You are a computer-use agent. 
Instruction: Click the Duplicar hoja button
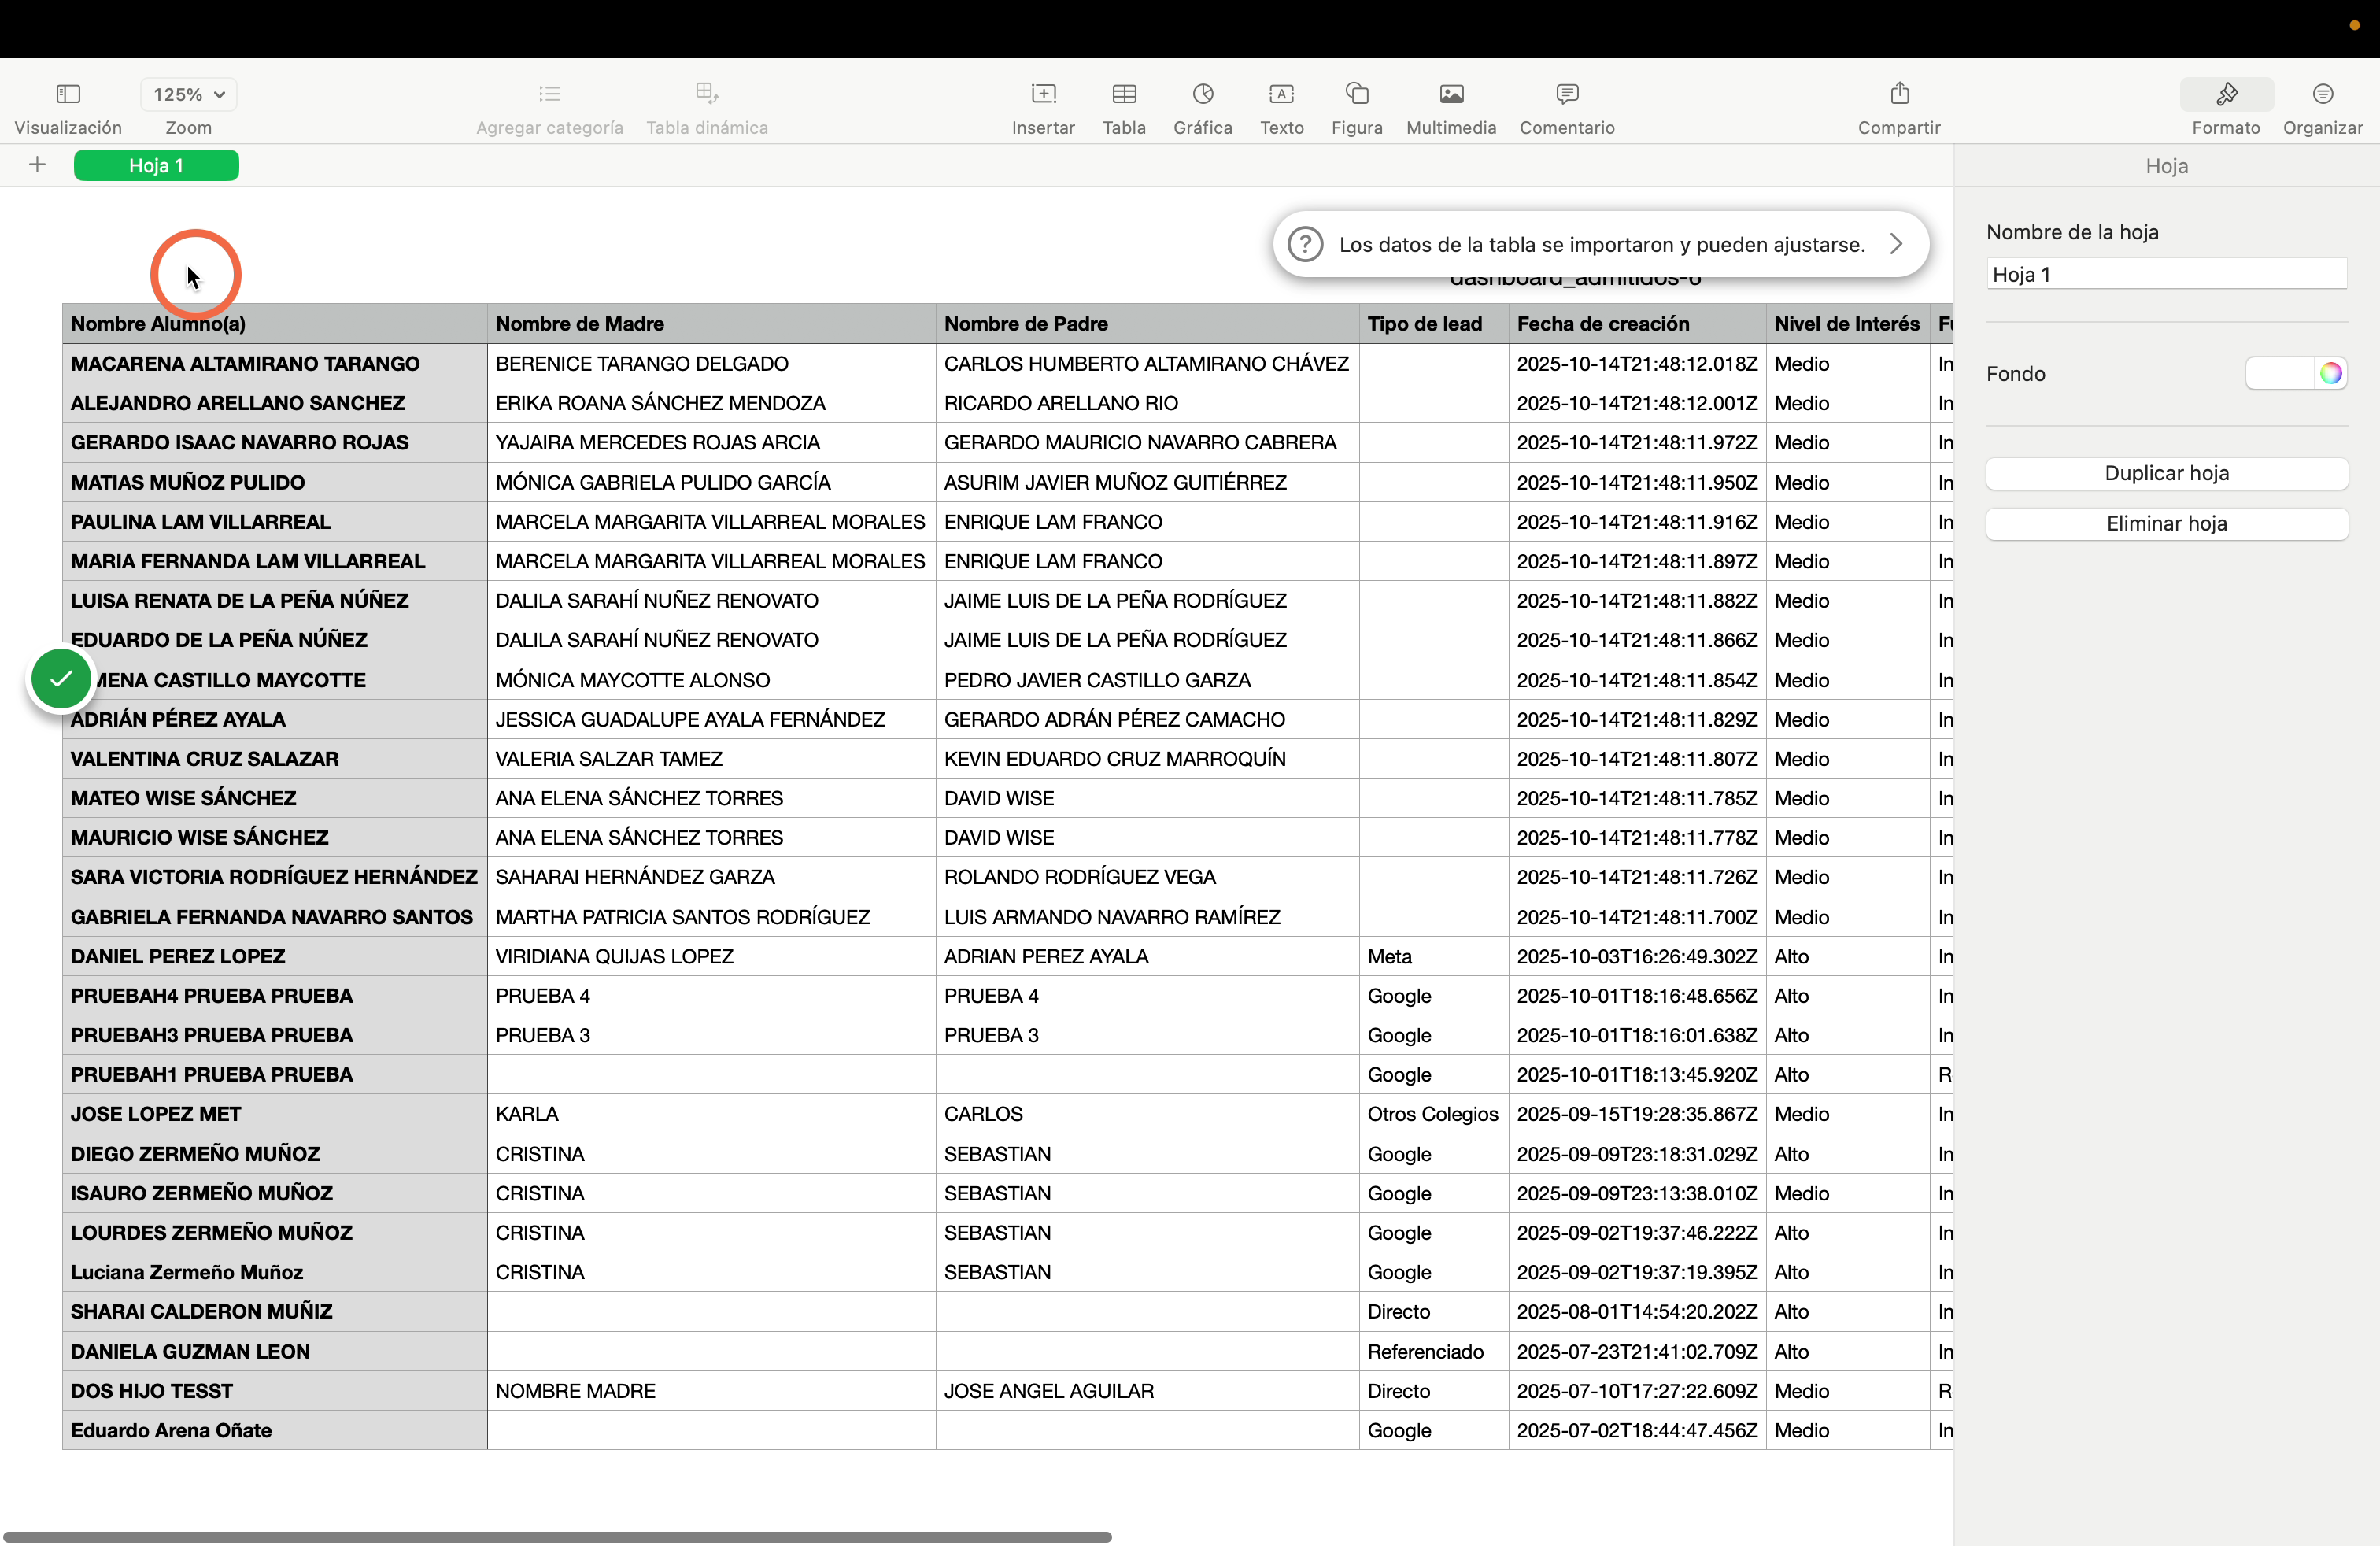(2166, 473)
